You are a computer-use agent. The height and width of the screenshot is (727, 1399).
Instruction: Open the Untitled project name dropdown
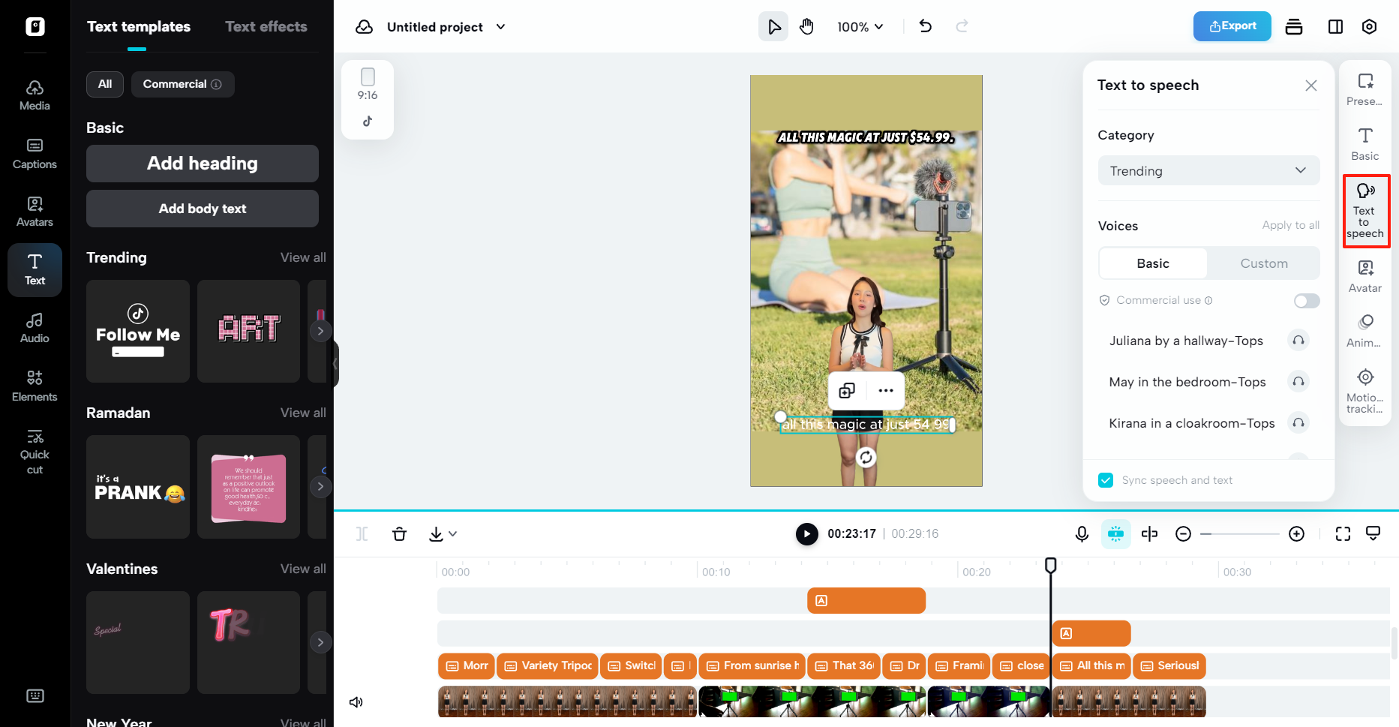coord(500,26)
